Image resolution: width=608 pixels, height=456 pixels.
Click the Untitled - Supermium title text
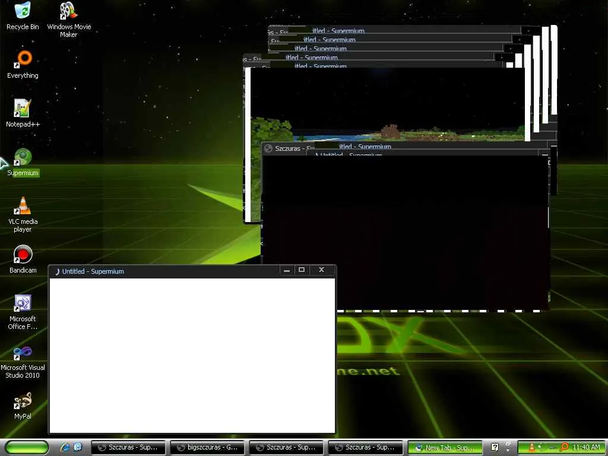[93, 271]
